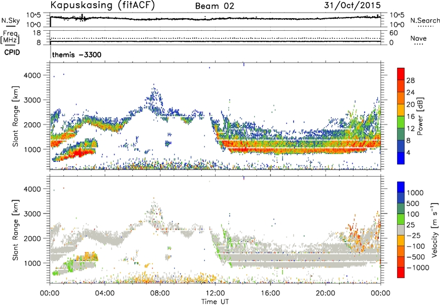Click the '08:00' time axis label

tap(160, 293)
